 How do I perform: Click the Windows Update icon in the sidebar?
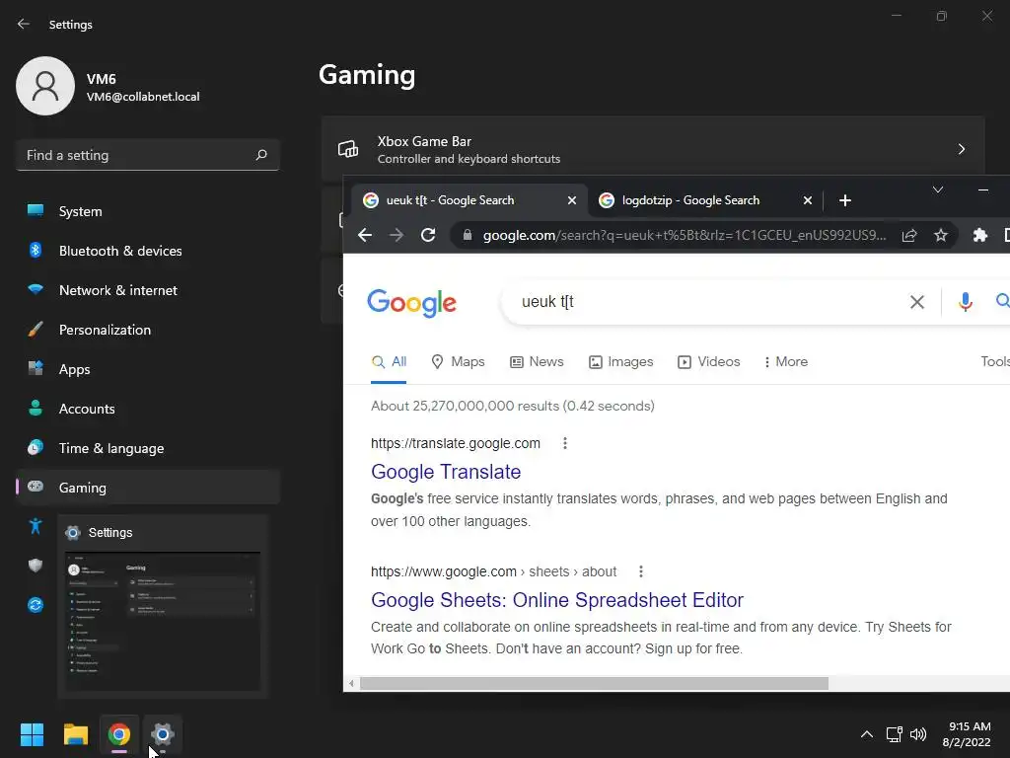[x=36, y=605]
